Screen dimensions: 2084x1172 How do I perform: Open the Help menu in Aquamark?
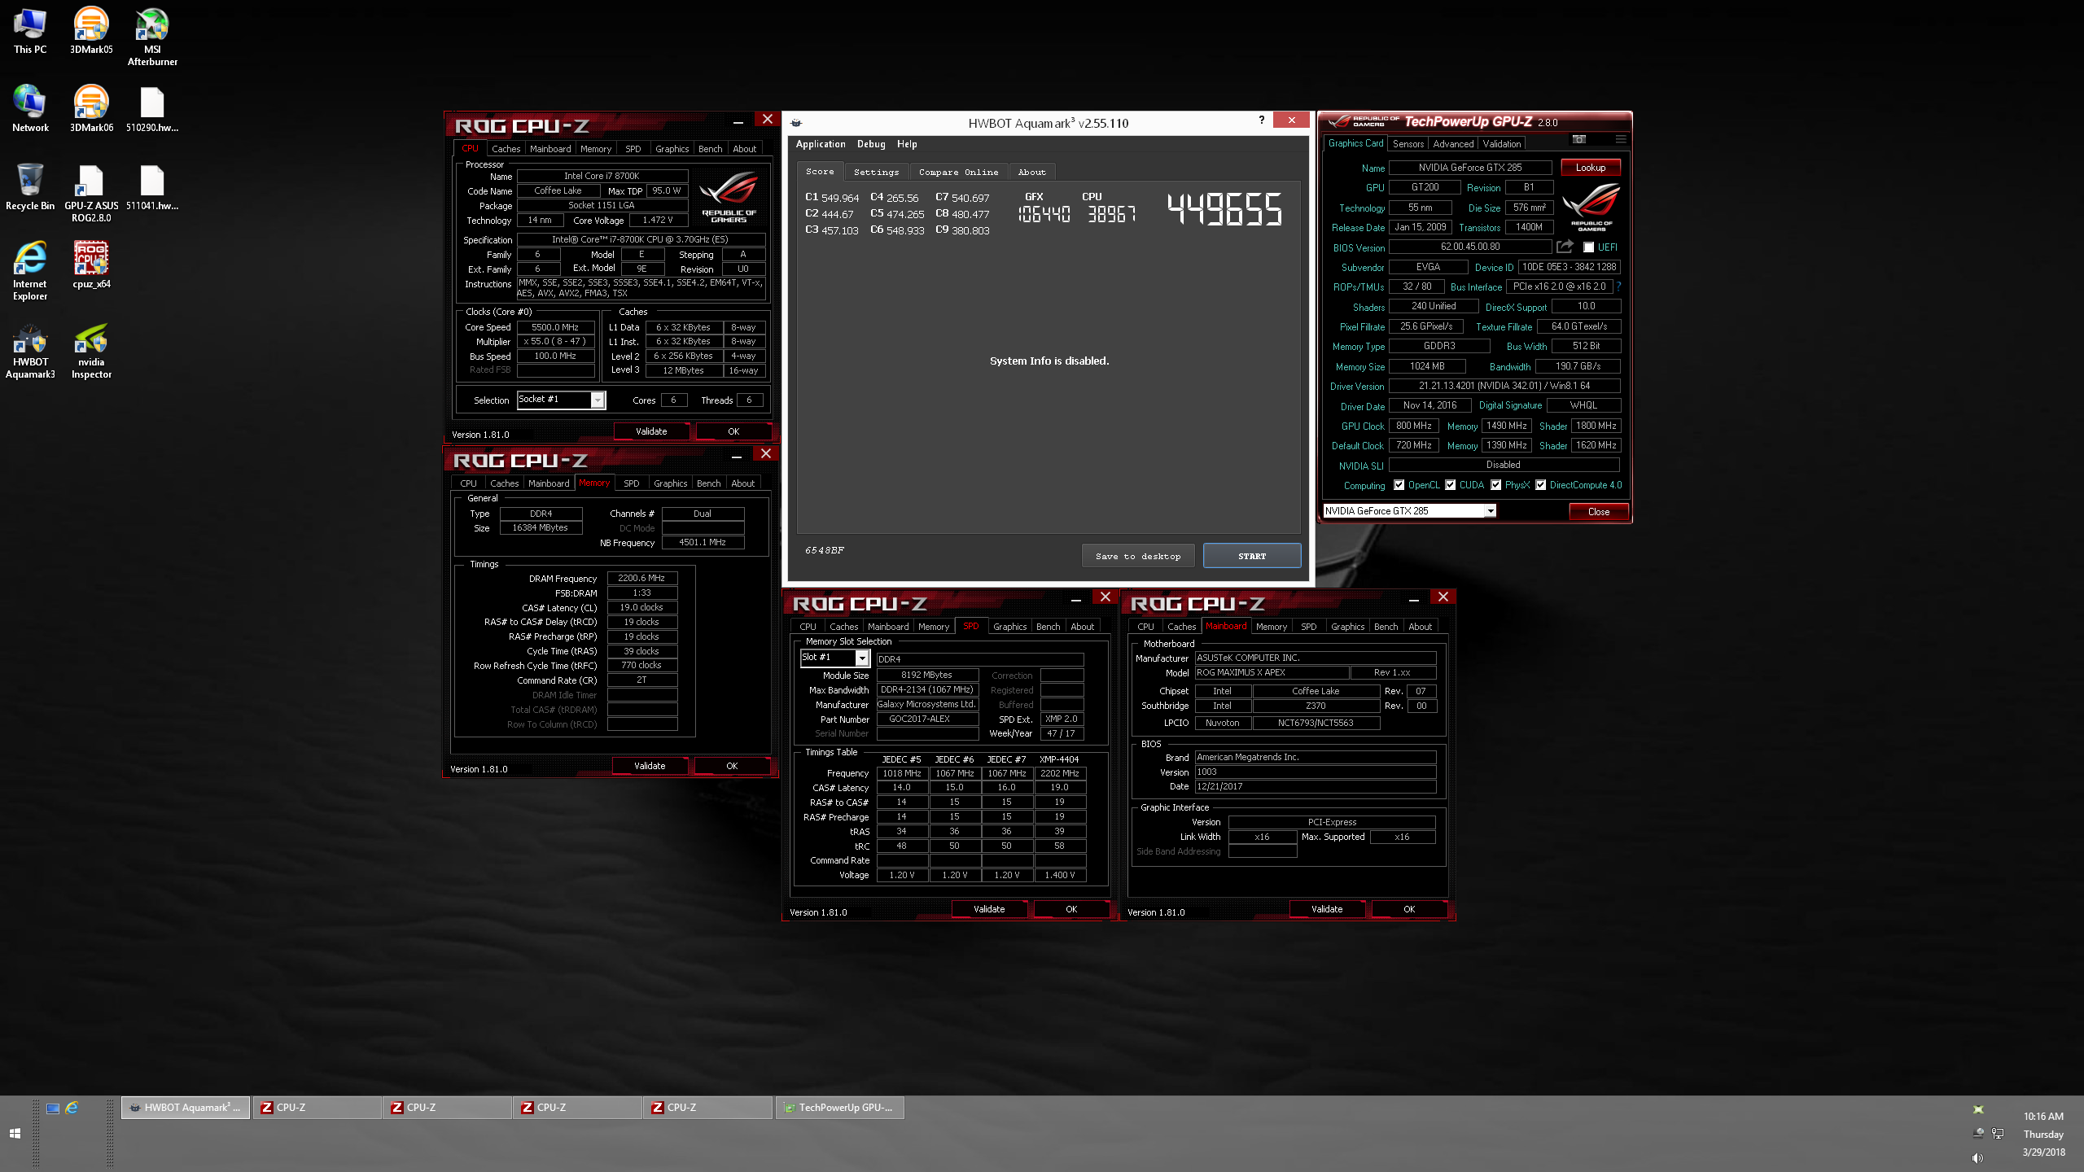pos(907,144)
